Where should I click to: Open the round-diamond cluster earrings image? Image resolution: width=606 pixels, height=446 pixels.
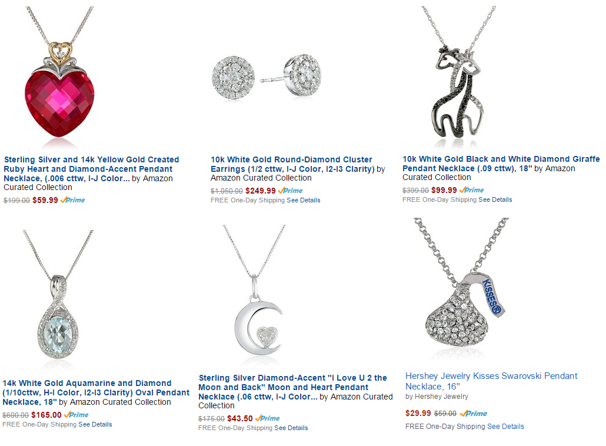tap(267, 77)
